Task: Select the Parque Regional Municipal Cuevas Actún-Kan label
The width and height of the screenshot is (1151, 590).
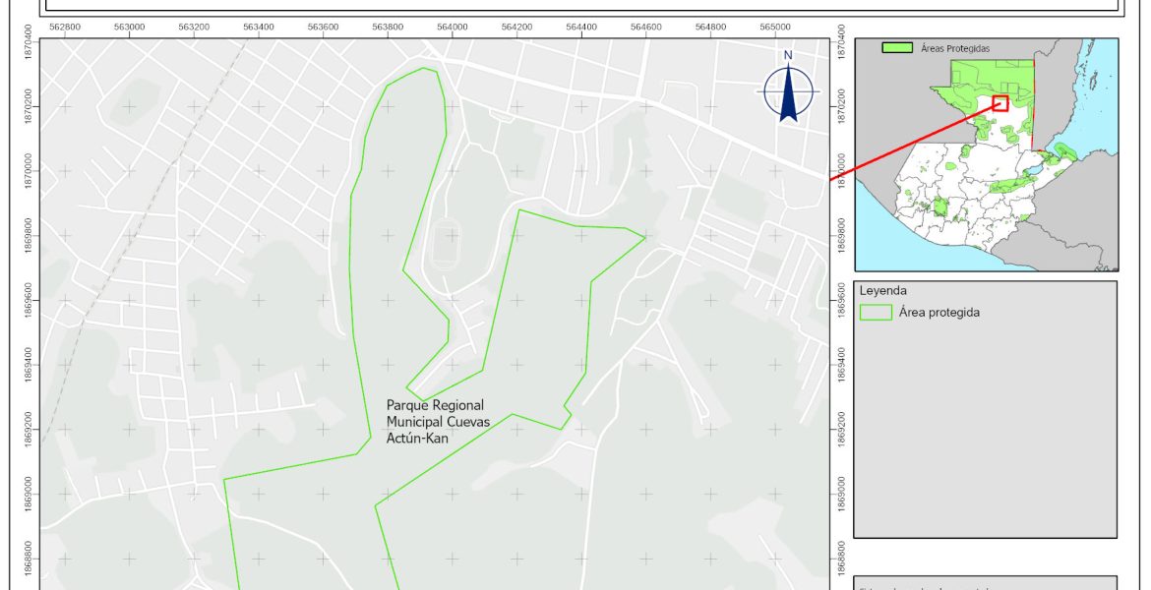Action: click(x=435, y=422)
